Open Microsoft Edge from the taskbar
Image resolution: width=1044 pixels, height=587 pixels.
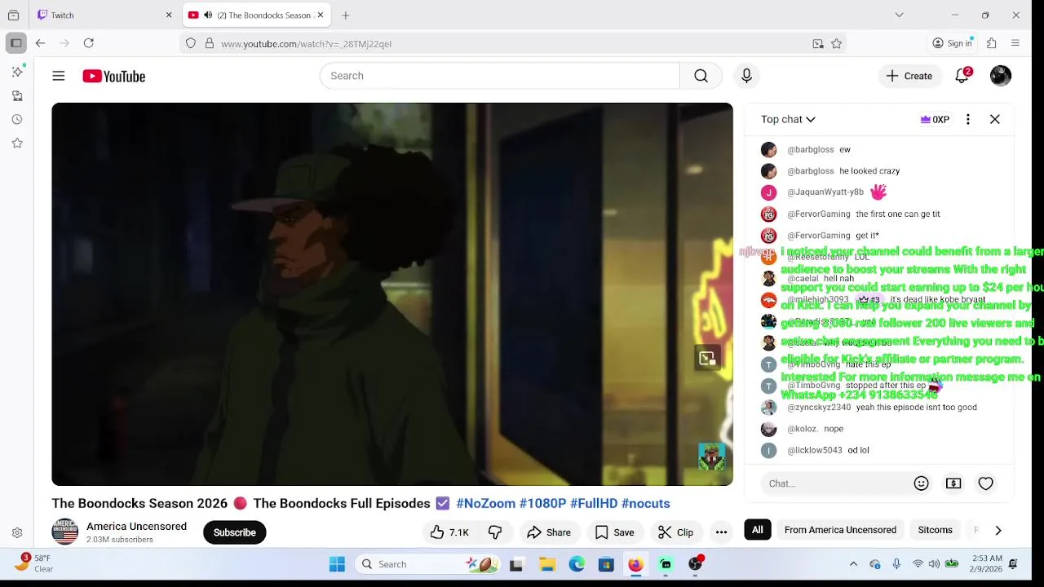tap(577, 564)
